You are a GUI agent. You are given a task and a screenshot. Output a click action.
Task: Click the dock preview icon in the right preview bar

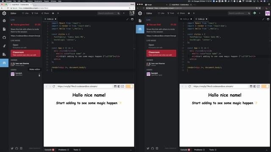251,86
